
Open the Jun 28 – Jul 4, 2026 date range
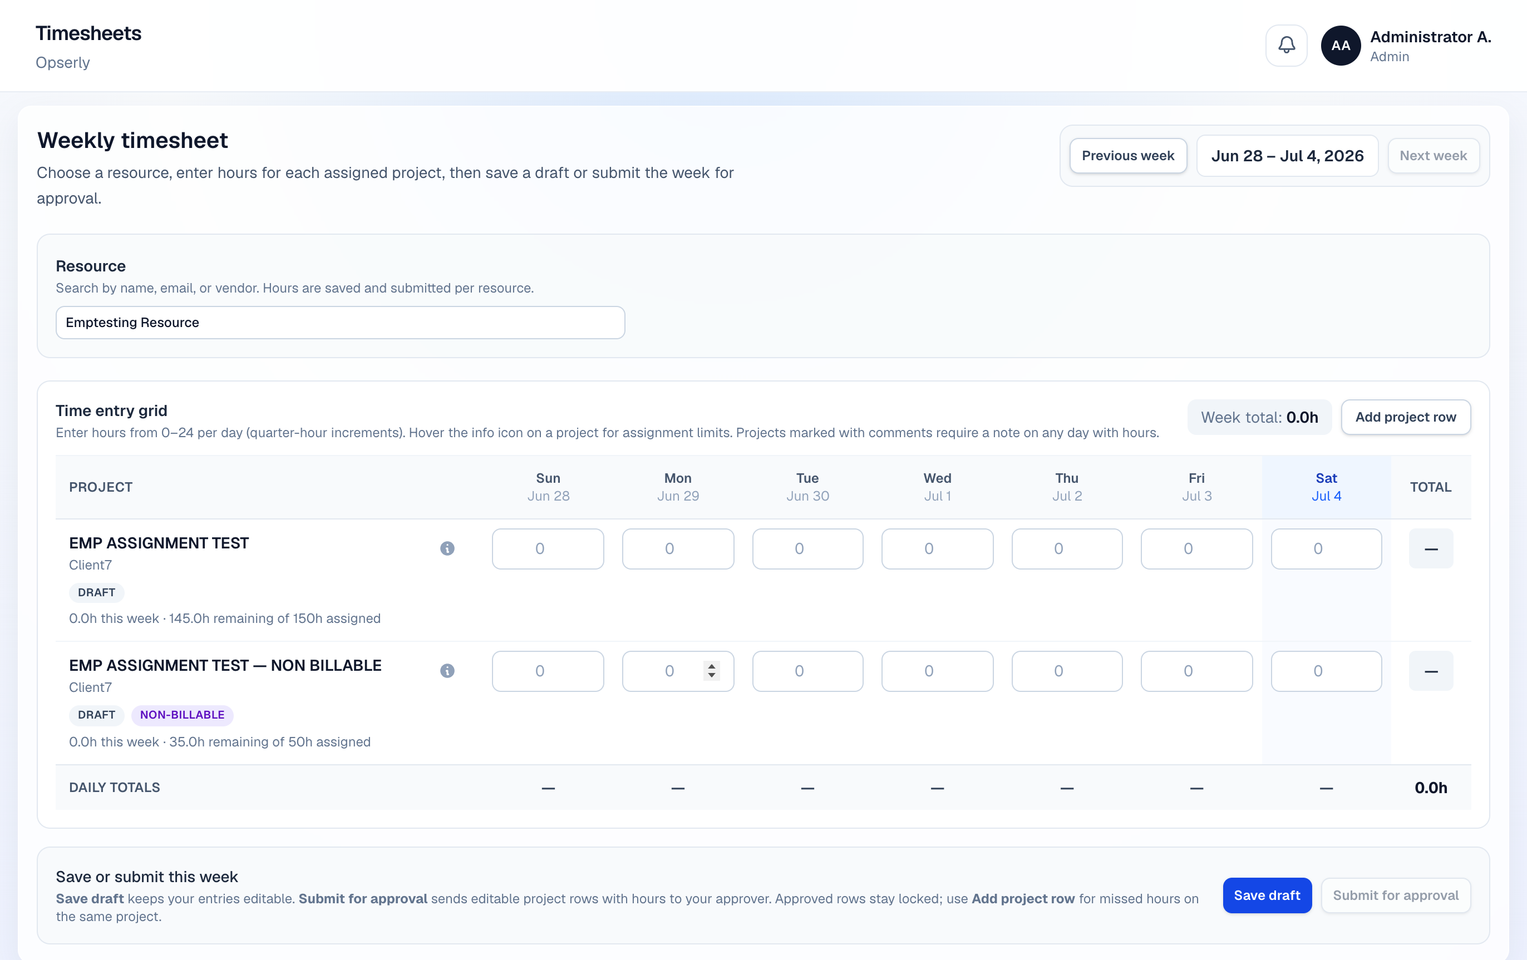(x=1287, y=155)
